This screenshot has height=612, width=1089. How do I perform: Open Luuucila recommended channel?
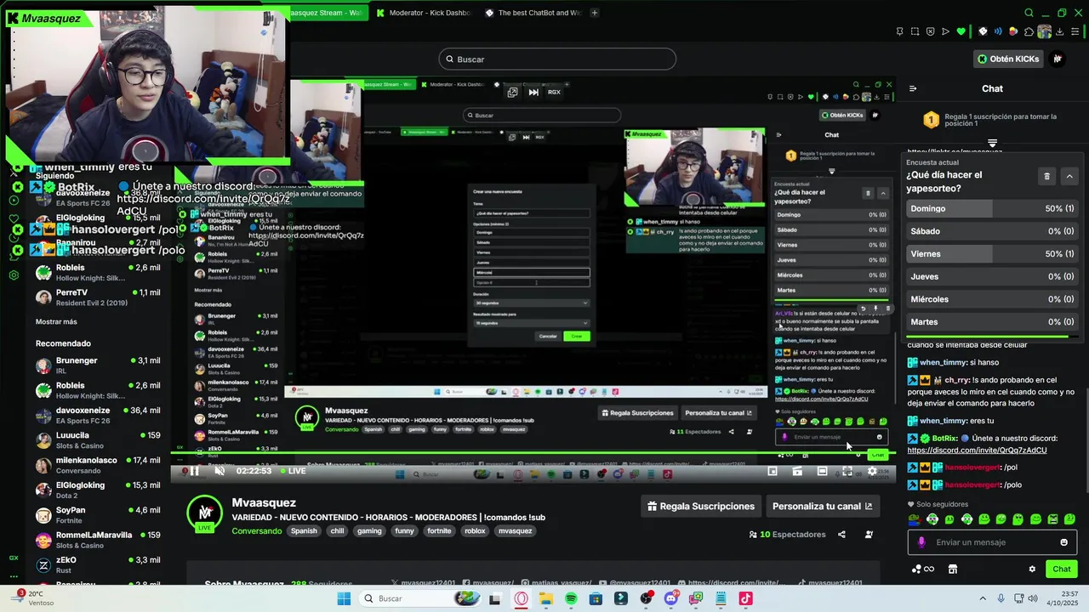click(97, 439)
